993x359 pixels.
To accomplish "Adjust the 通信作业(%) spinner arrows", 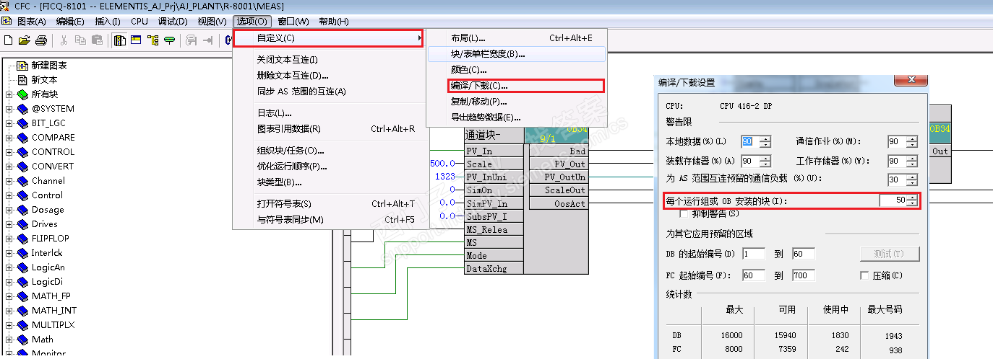I will click(913, 142).
